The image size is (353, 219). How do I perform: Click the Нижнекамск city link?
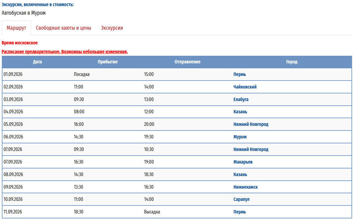coord(245,187)
